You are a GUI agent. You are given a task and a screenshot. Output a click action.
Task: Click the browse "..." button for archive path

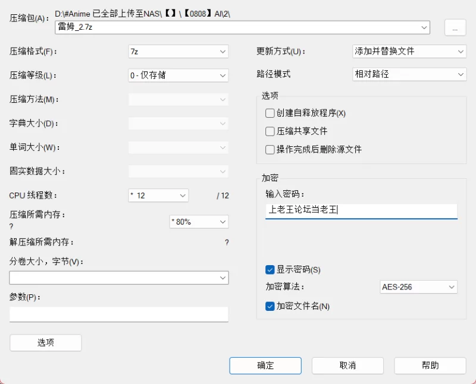pyautogui.click(x=455, y=28)
